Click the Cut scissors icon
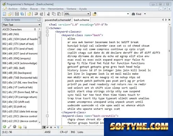 click(x=49, y=14)
